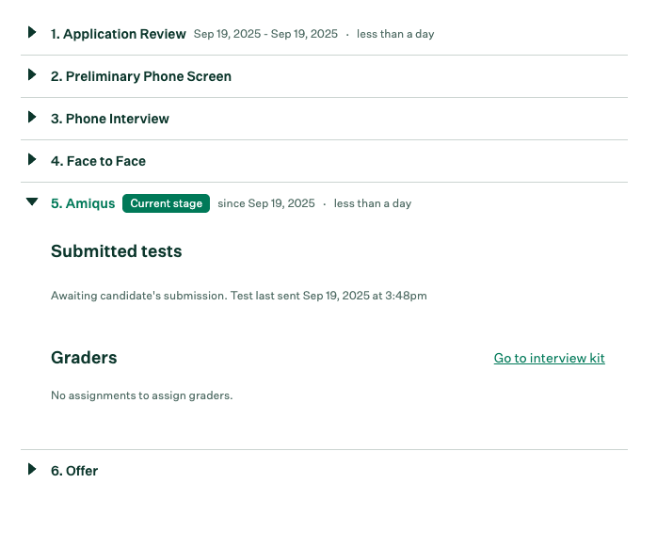Collapse the Amiqus stage arrow

(32, 202)
